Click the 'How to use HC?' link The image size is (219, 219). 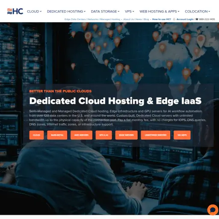(162, 19)
